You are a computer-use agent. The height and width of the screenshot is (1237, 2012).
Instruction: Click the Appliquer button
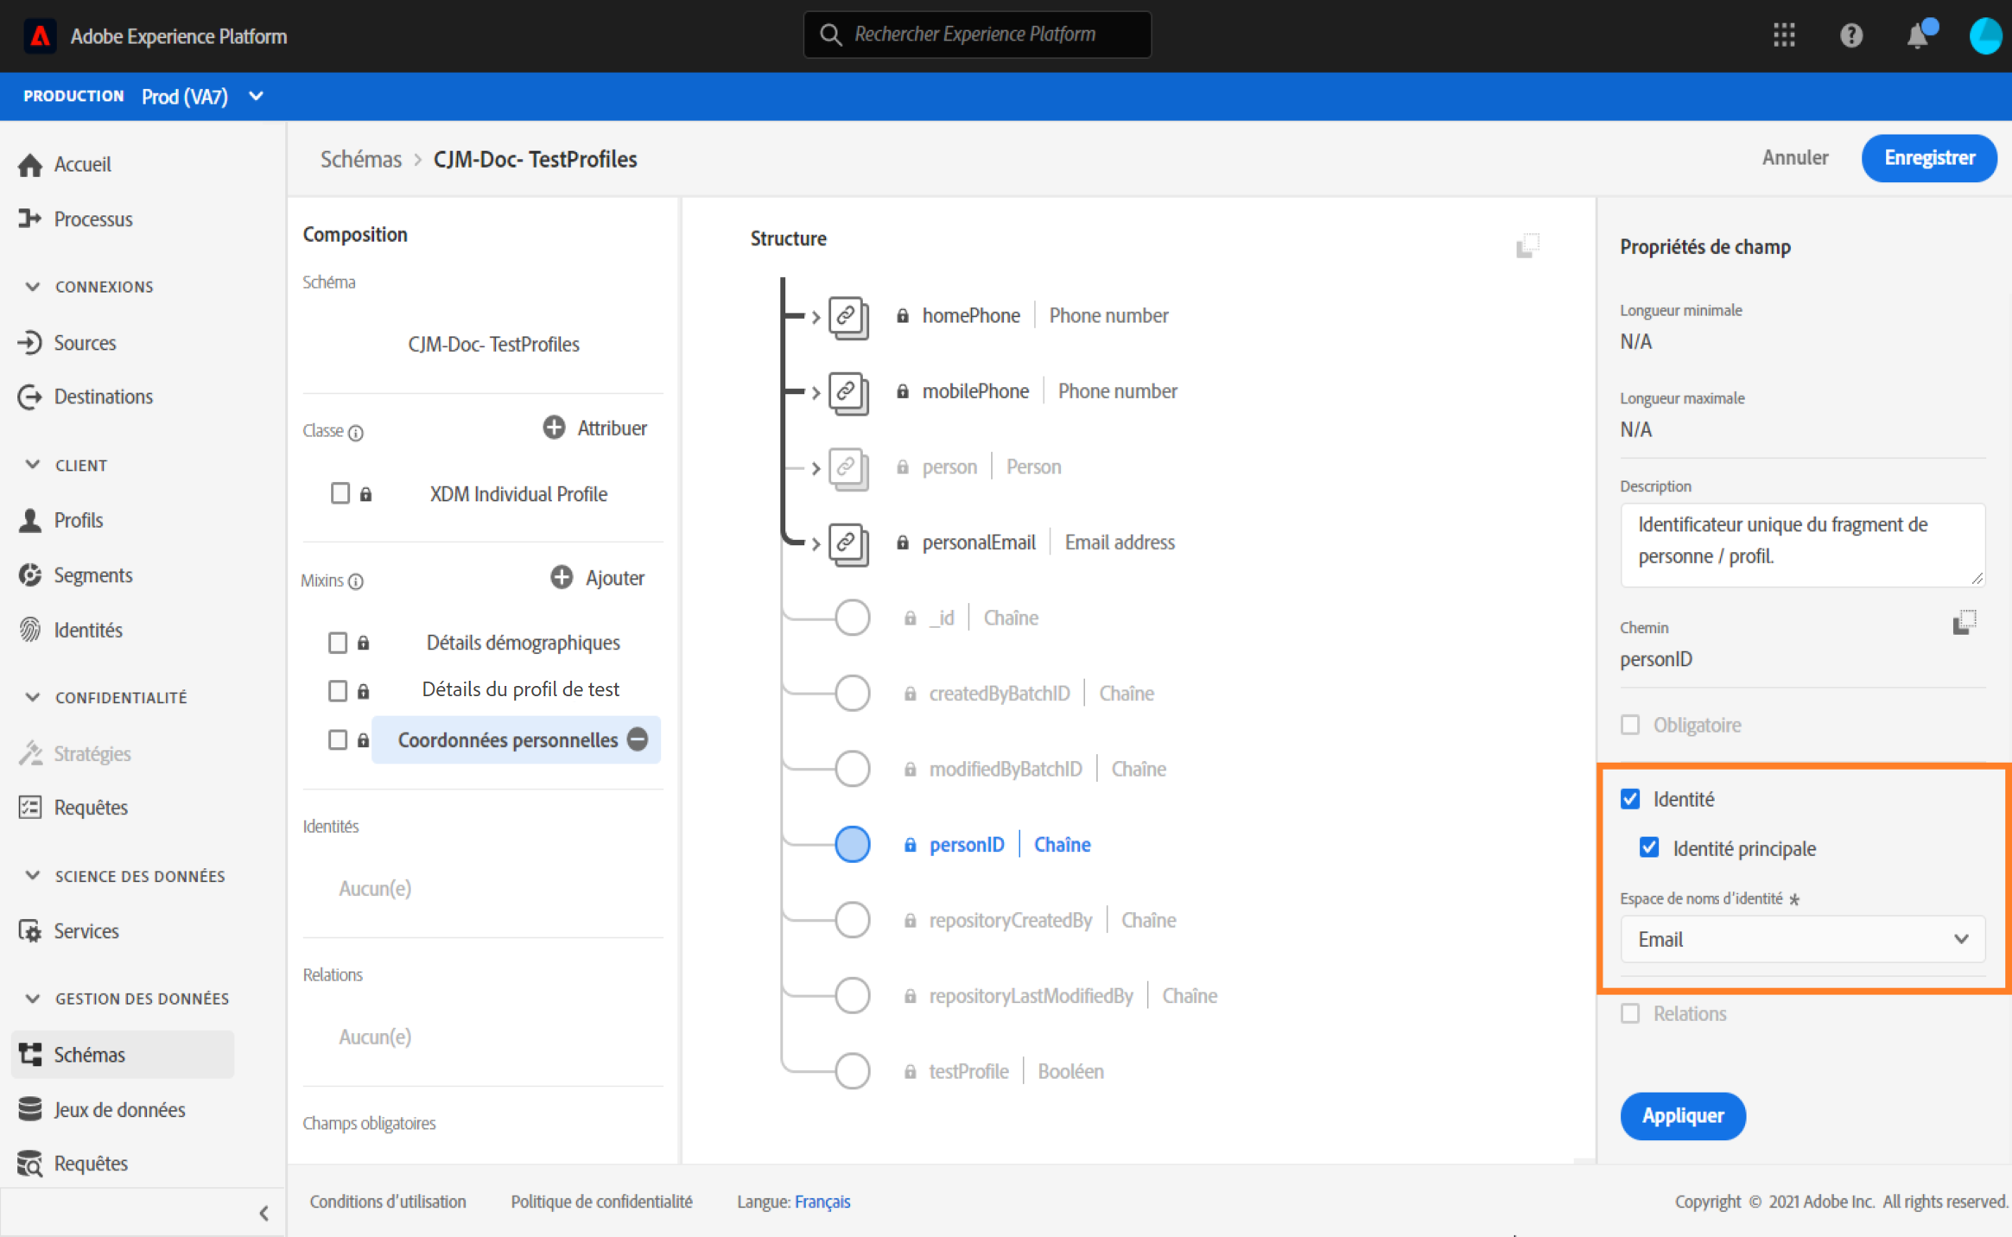coord(1682,1115)
